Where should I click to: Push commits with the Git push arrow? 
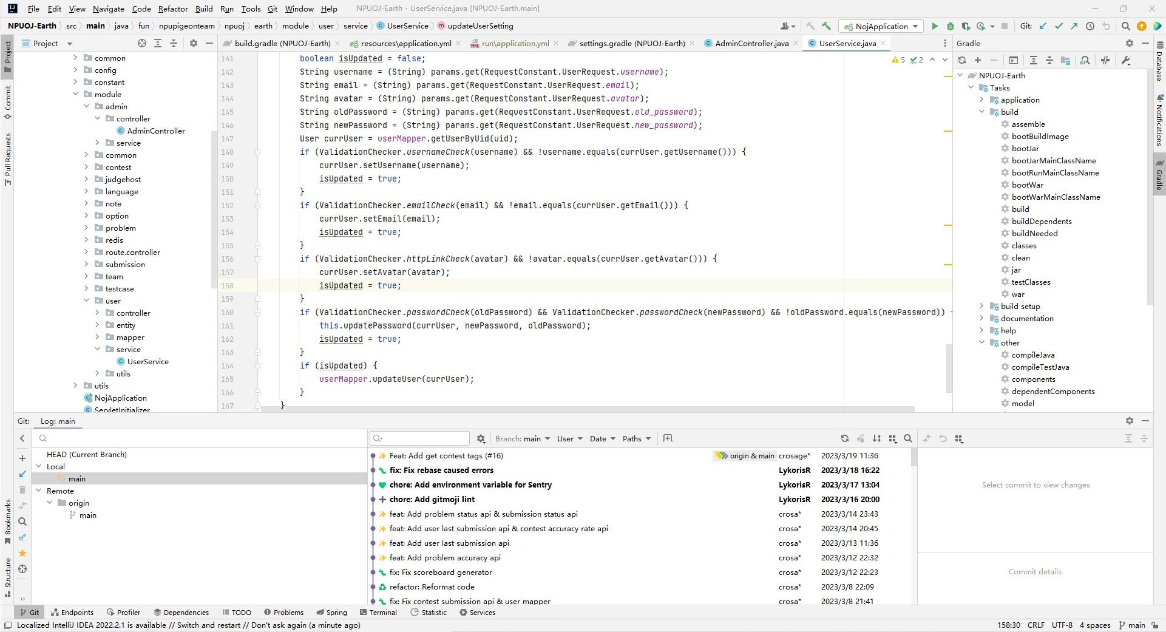[1074, 26]
